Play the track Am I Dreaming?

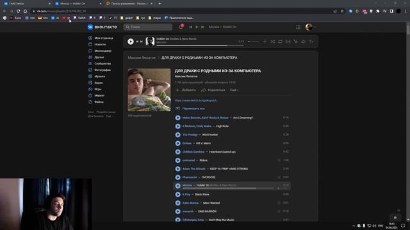pos(178,118)
